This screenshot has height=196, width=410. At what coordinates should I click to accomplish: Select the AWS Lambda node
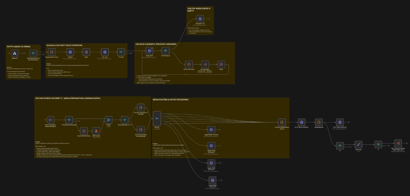[x=96, y=131]
